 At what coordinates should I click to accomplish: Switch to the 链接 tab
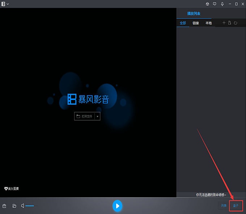click(196, 23)
